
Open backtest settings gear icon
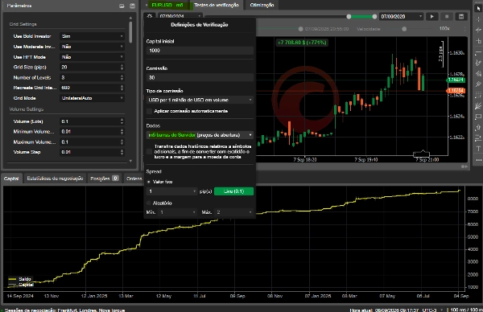[150, 16]
